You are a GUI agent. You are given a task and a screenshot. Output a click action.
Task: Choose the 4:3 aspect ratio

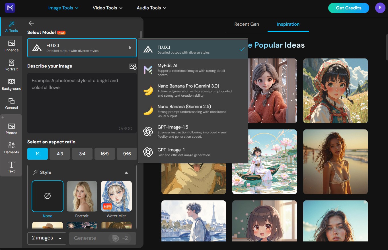pos(60,154)
